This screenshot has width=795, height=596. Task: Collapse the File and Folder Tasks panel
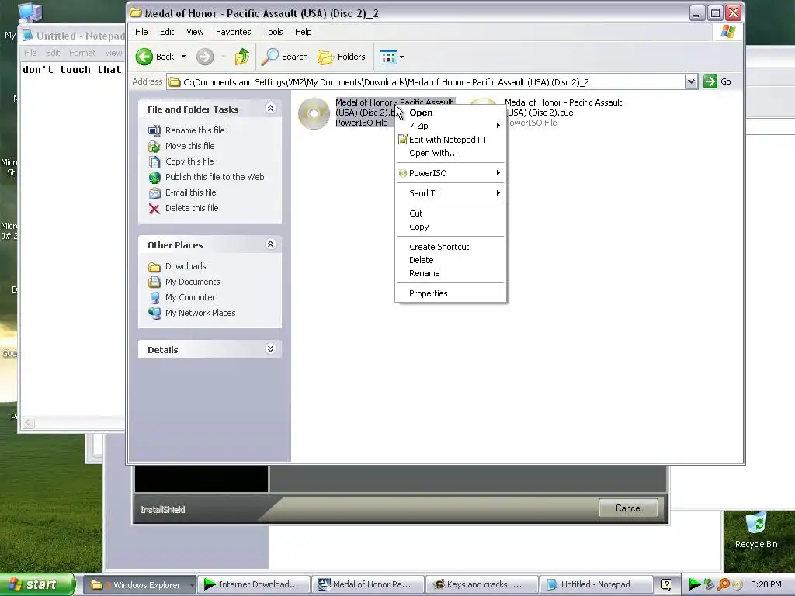270,109
